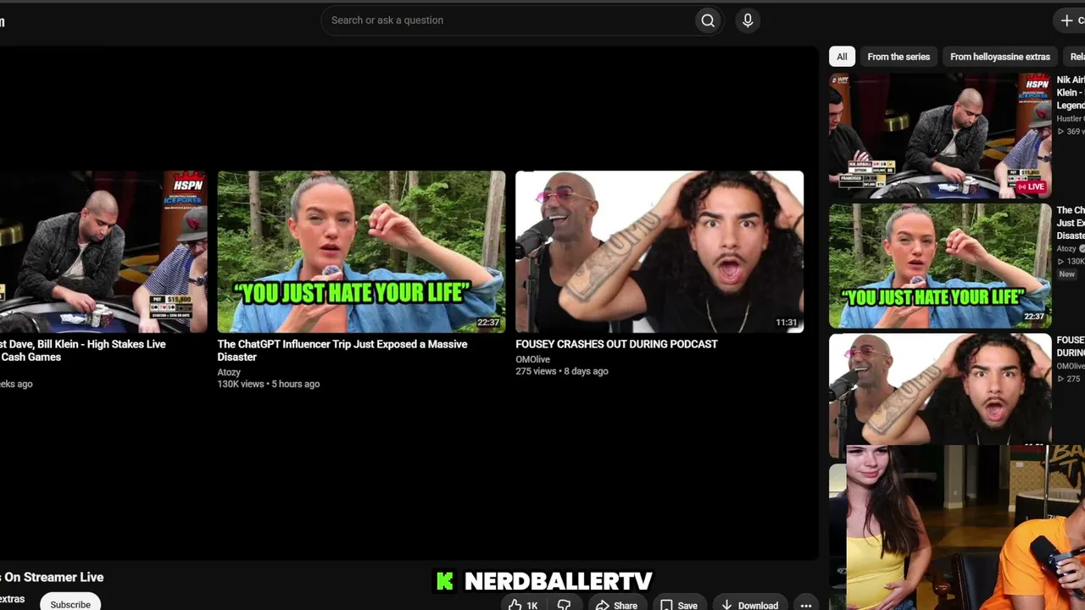Share the video using Share button

tap(616, 605)
